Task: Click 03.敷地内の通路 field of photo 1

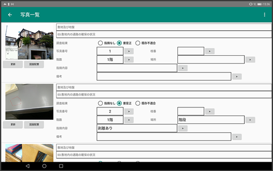Action: (164, 34)
